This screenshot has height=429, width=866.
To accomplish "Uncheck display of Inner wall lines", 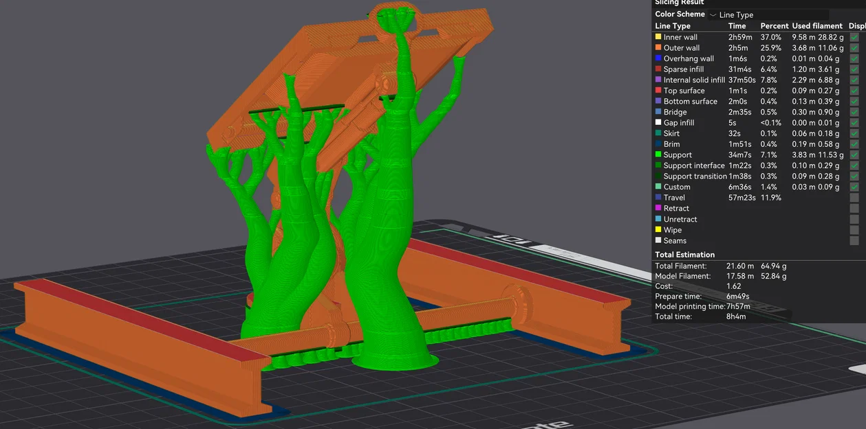I will pos(854,37).
